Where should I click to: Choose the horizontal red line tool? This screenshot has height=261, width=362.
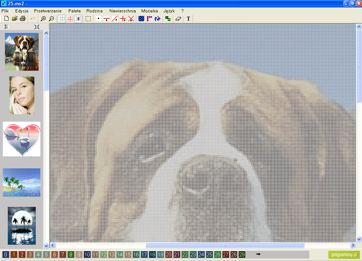tap(106, 19)
